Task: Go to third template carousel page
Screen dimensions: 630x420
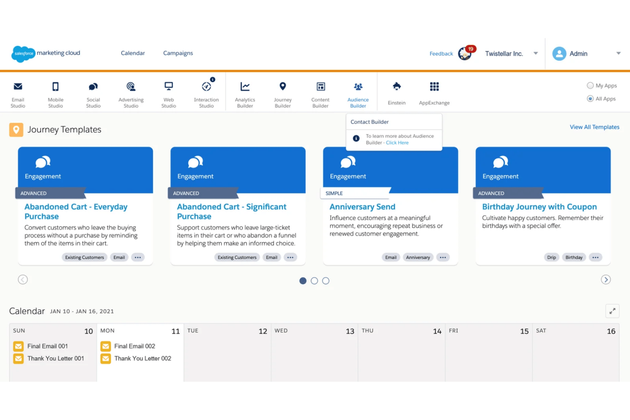Action: point(326,281)
